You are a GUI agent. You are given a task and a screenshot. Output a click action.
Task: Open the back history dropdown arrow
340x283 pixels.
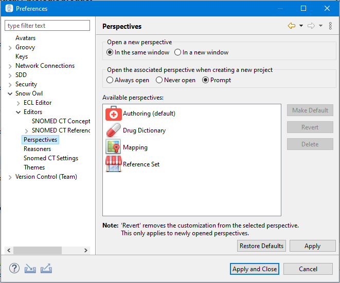coord(301,26)
